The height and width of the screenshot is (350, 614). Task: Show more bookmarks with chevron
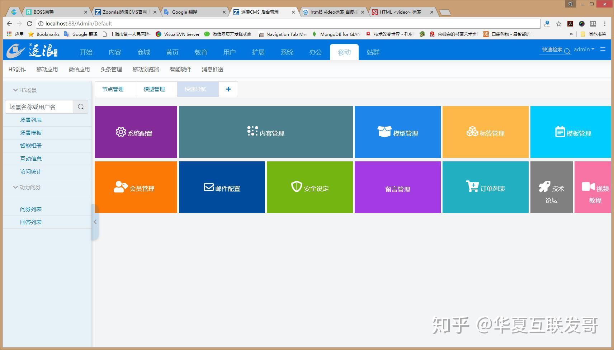pos(571,34)
